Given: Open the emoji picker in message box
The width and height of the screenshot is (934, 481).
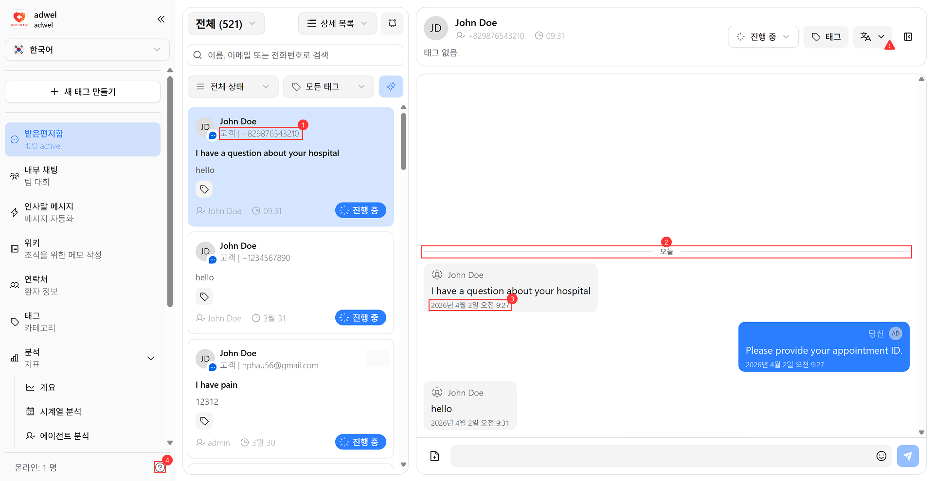Looking at the screenshot, I should 881,456.
